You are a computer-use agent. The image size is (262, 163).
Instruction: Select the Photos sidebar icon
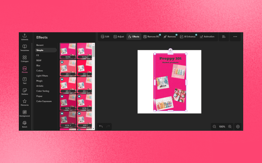click(24, 70)
